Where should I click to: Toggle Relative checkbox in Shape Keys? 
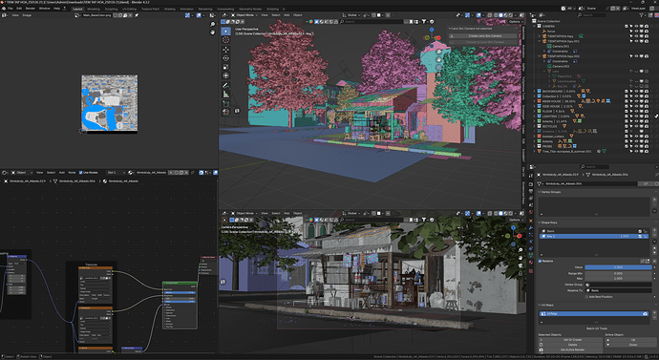point(540,262)
